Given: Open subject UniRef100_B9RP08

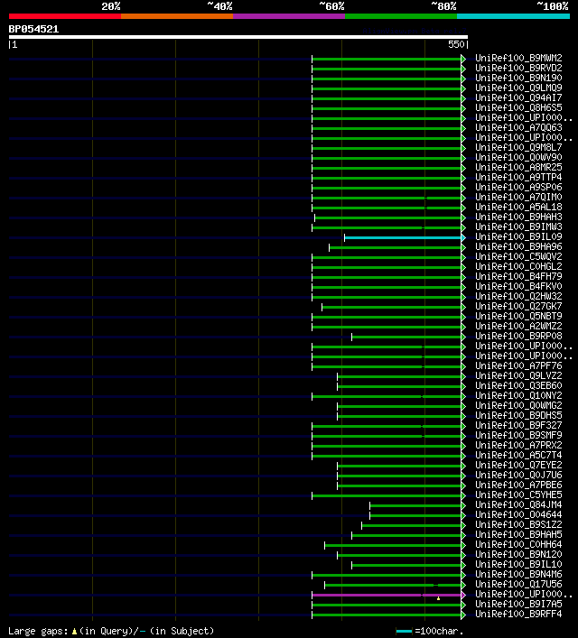Looking at the screenshot, I should click(x=518, y=336).
